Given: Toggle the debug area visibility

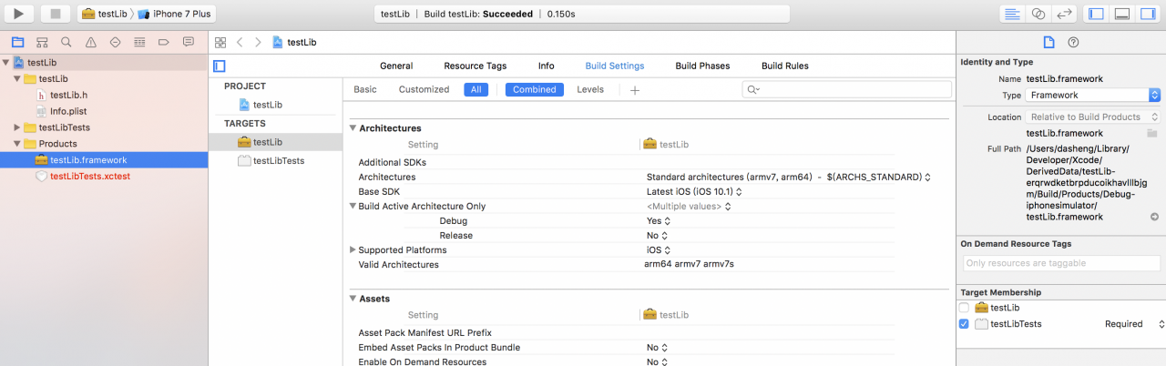Looking at the screenshot, I should pos(1121,14).
